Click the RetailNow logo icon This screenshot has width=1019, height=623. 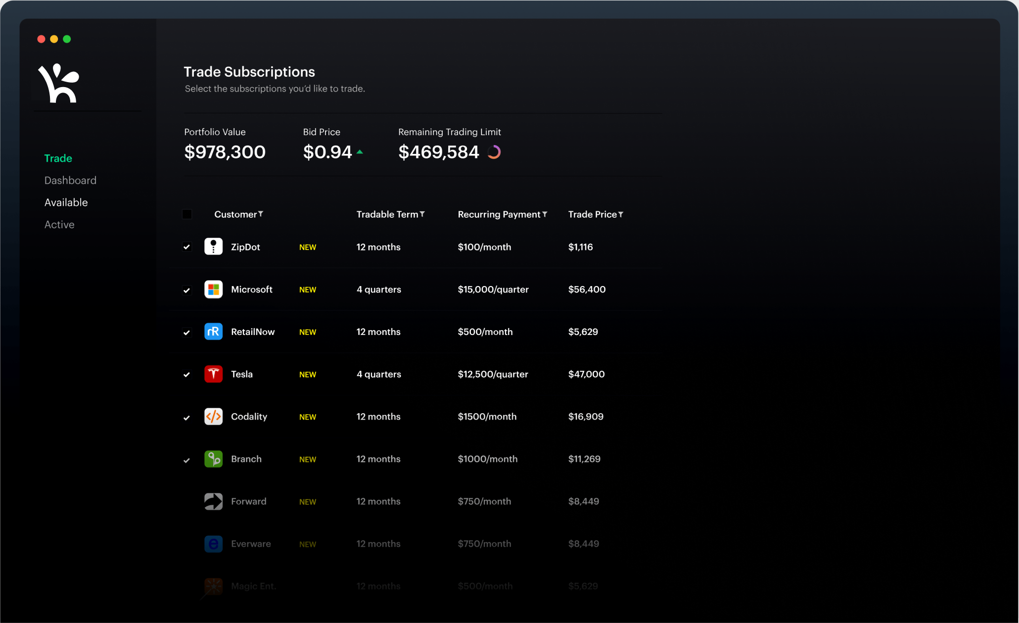point(213,332)
